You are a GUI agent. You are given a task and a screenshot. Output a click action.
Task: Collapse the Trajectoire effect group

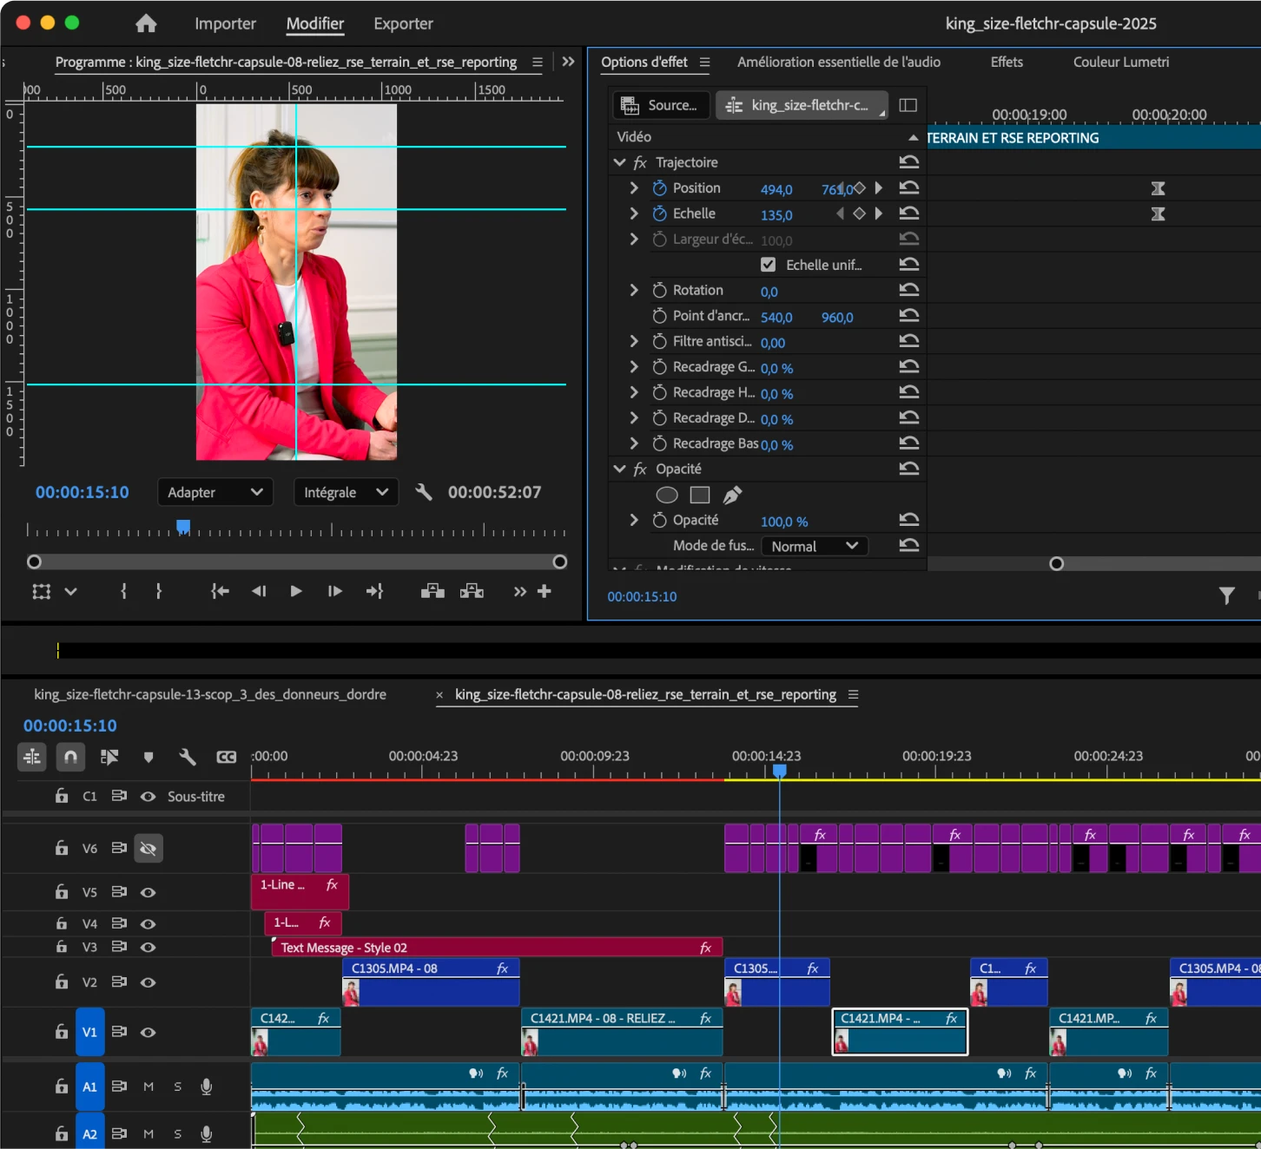619,162
